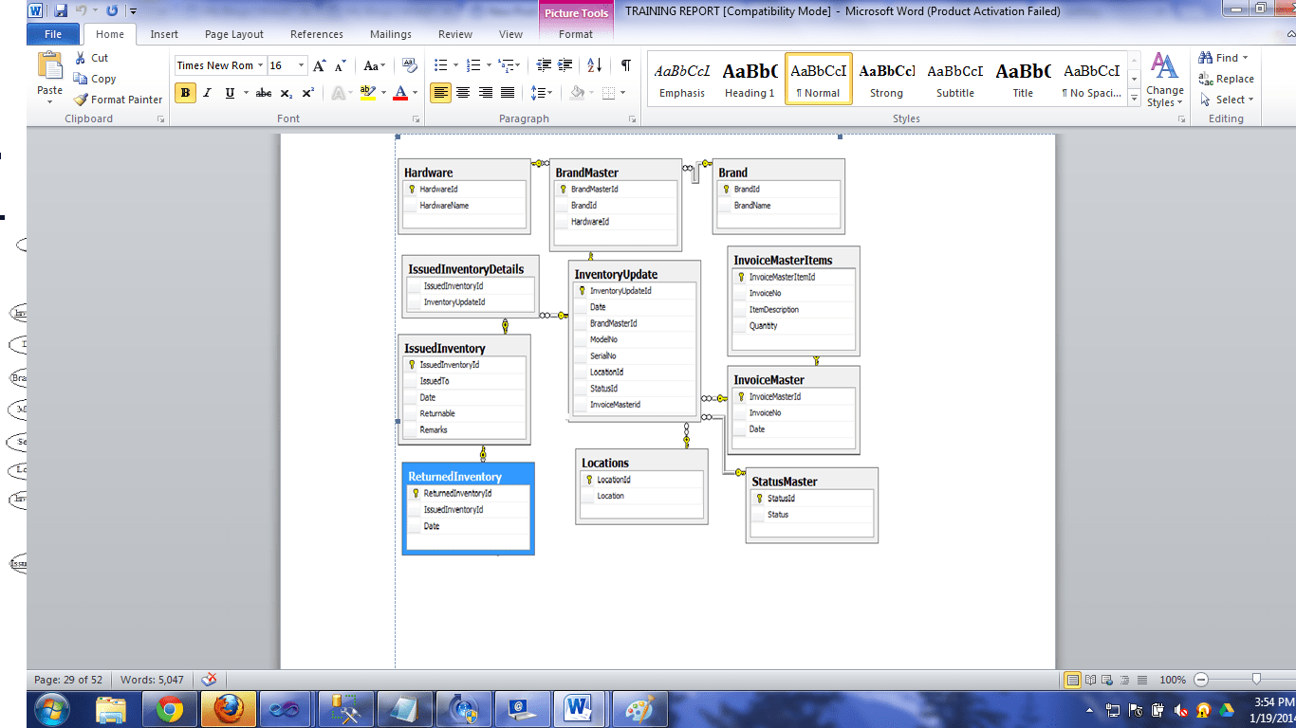The height and width of the screenshot is (728, 1296).
Task: Select the Center alignment icon
Action: click(x=462, y=94)
